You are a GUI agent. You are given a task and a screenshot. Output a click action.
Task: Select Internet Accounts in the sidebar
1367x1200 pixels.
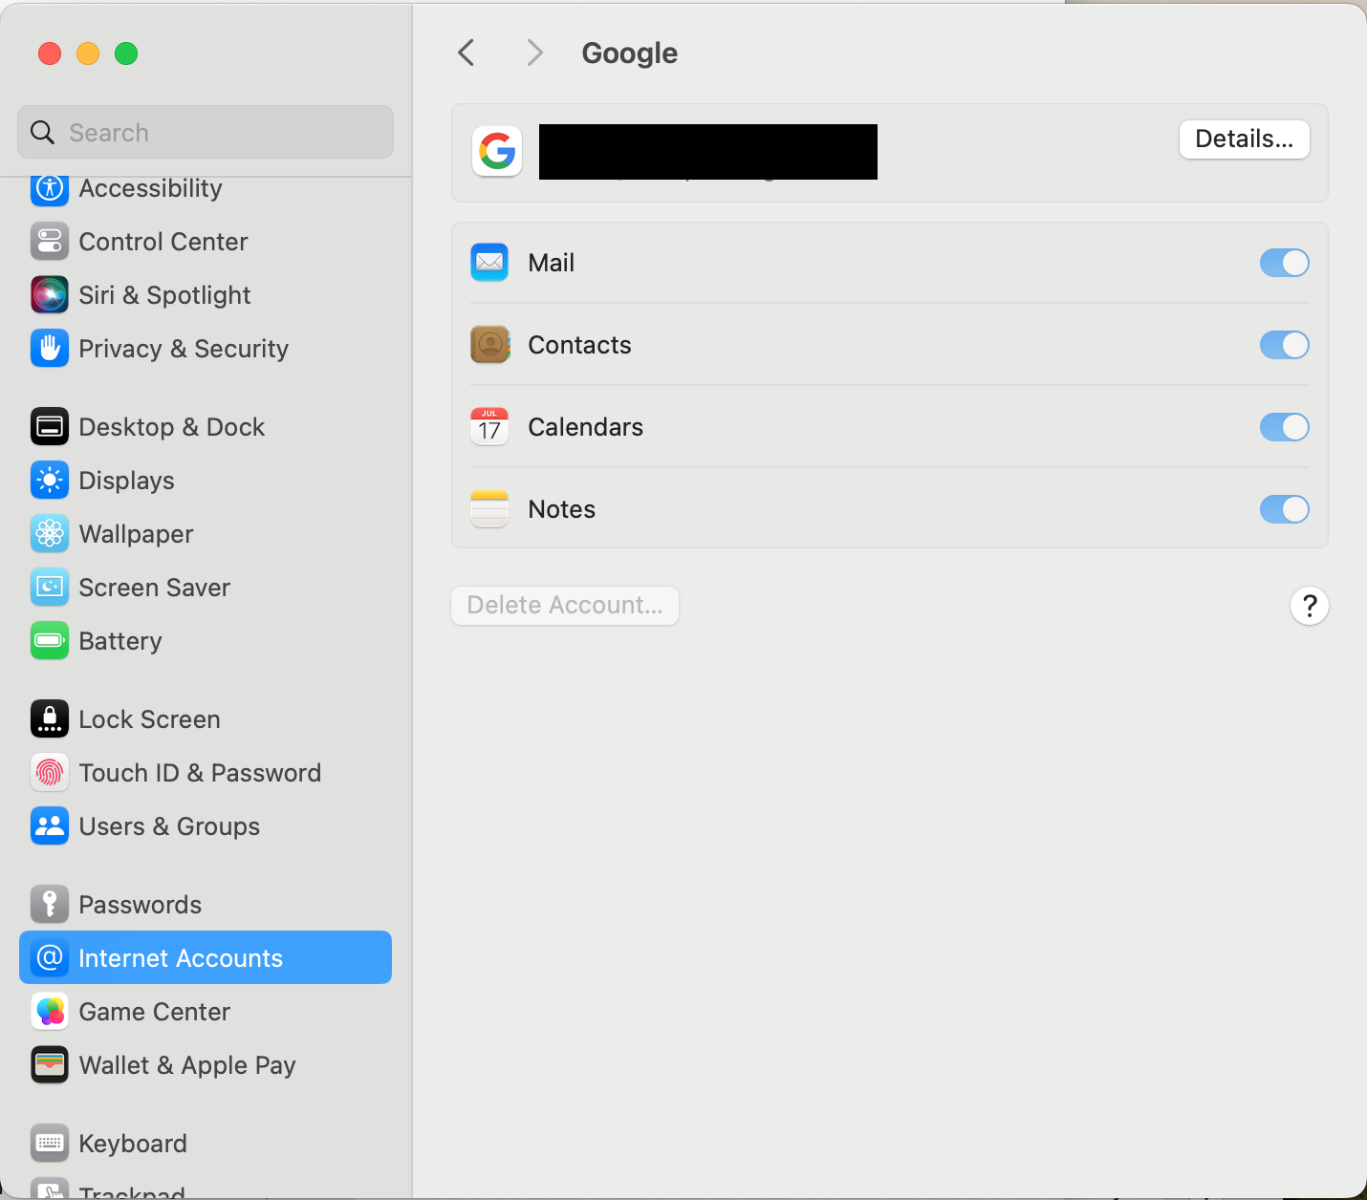coord(206,957)
